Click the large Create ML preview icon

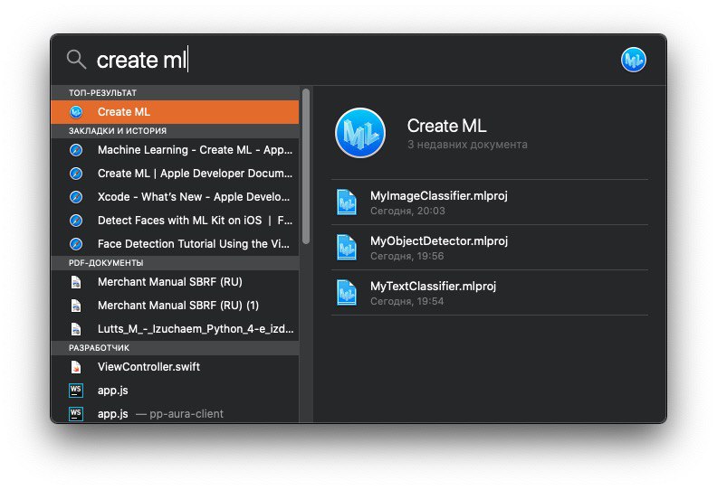pos(360,133)
